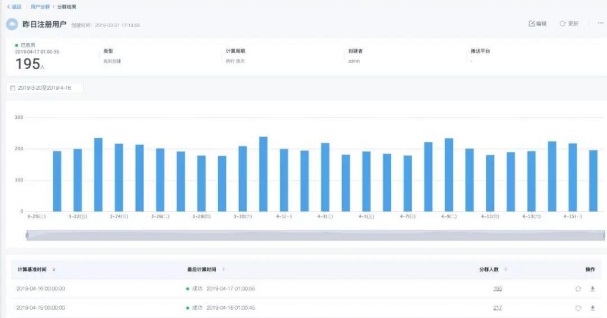Recalculate the 2019-04-16 row
The height and width of the screenshot is (318, 607).
(578, 288)
